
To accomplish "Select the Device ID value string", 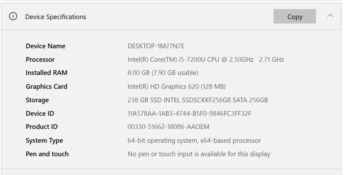I will [189, 113].
